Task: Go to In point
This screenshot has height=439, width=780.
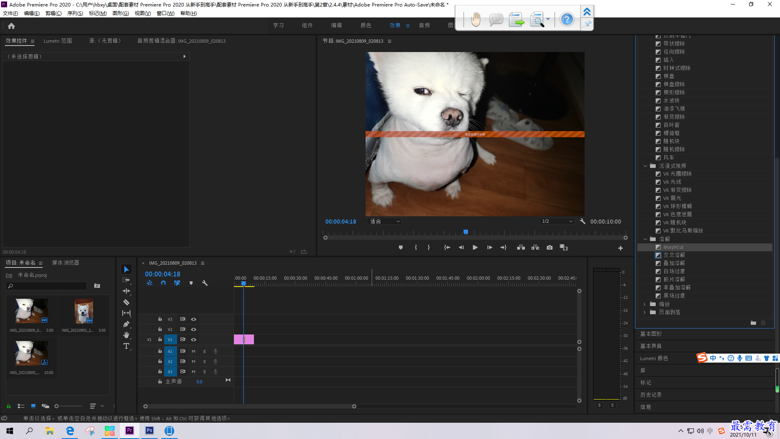Action: point(447,248)
